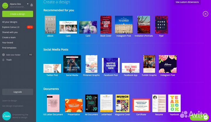
Task: Click the eBook label text
Action: pyautogui.click(x=50, y=36)
